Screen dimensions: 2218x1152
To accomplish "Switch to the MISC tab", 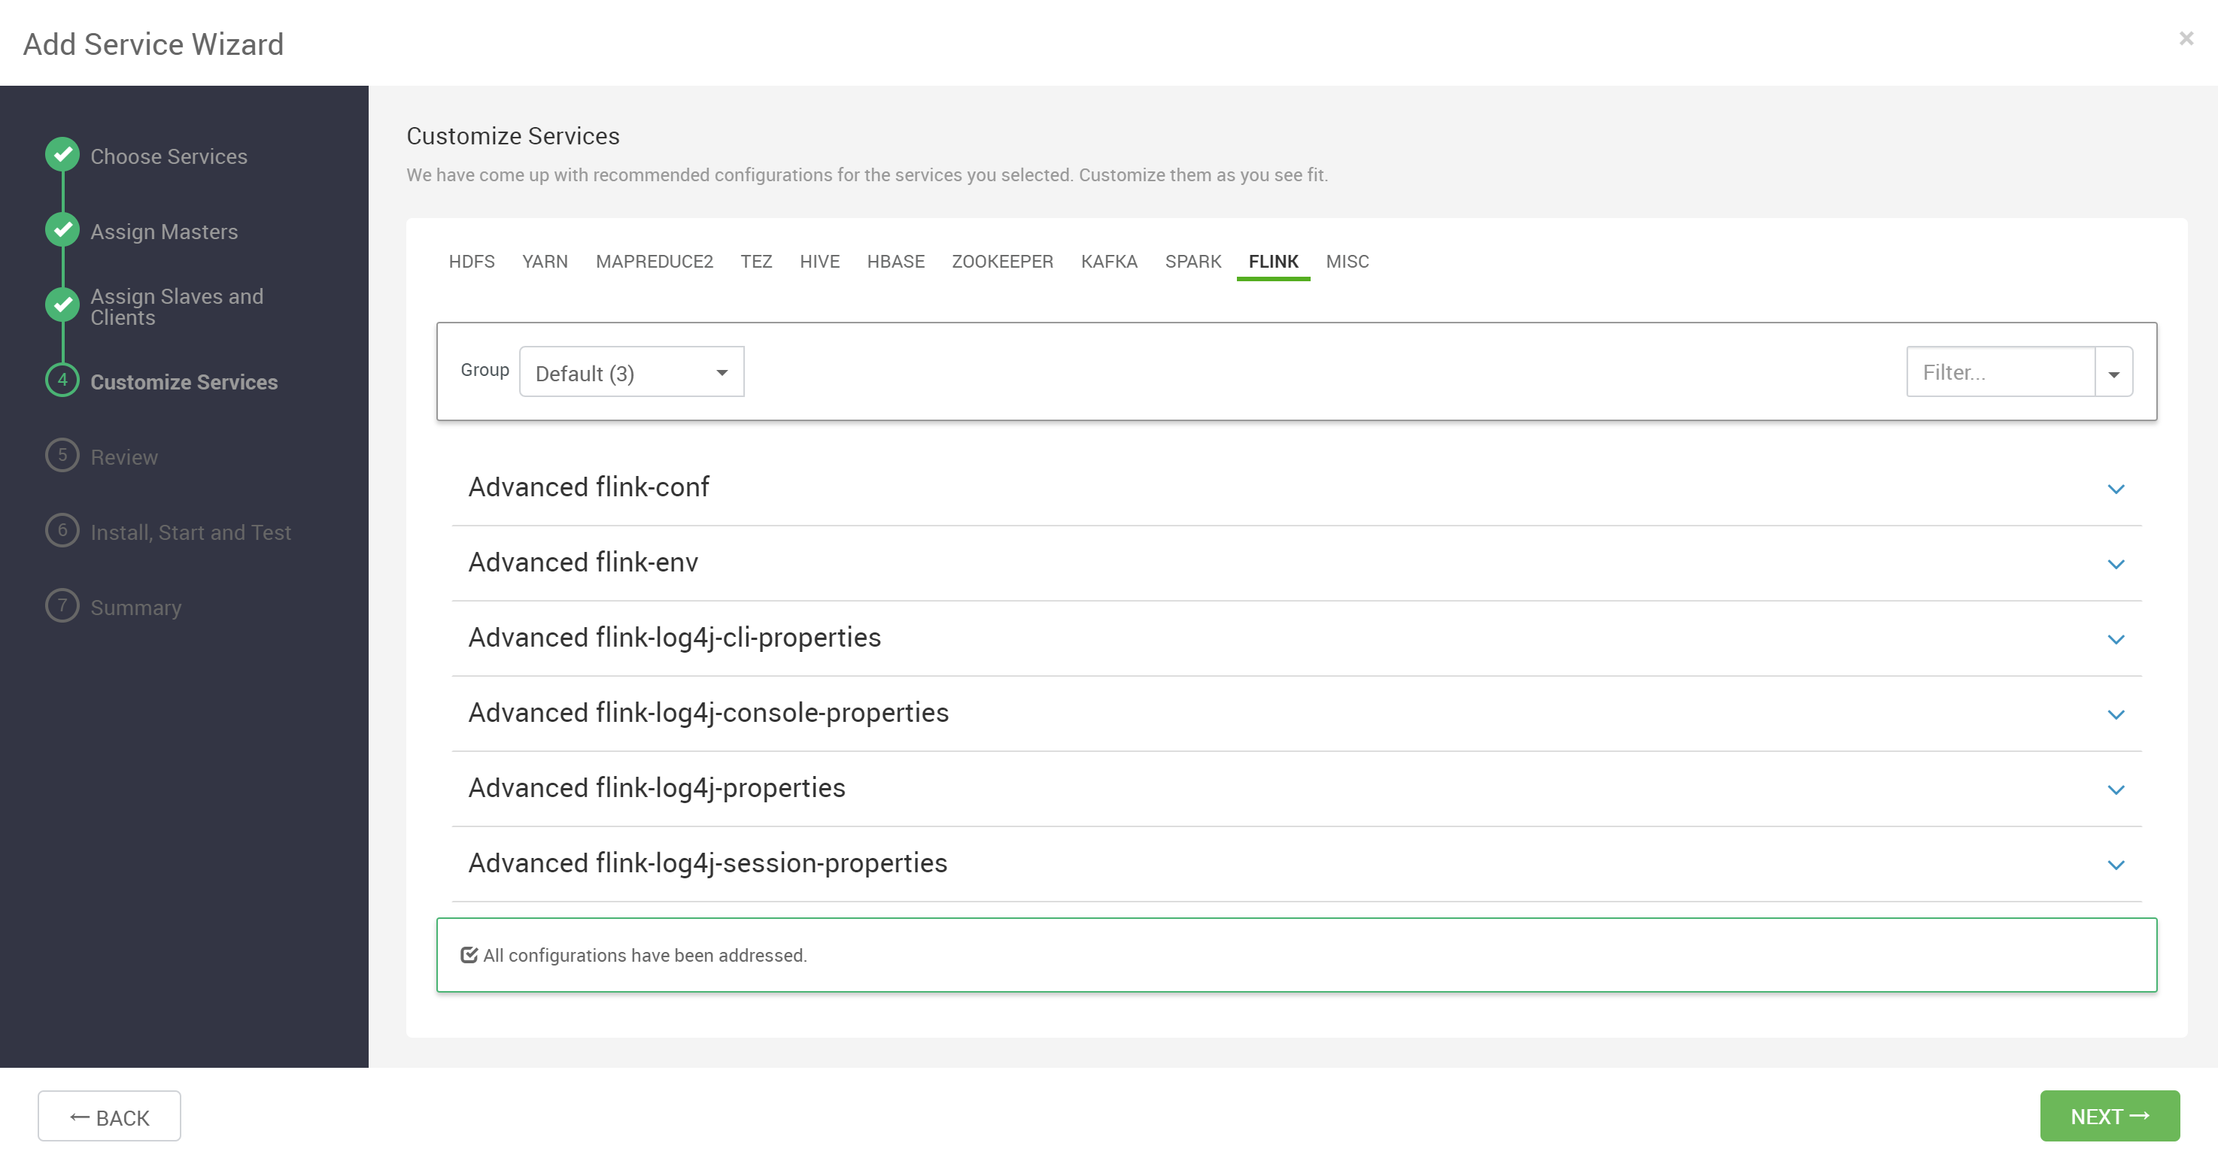I will [x=1347, y=262].
